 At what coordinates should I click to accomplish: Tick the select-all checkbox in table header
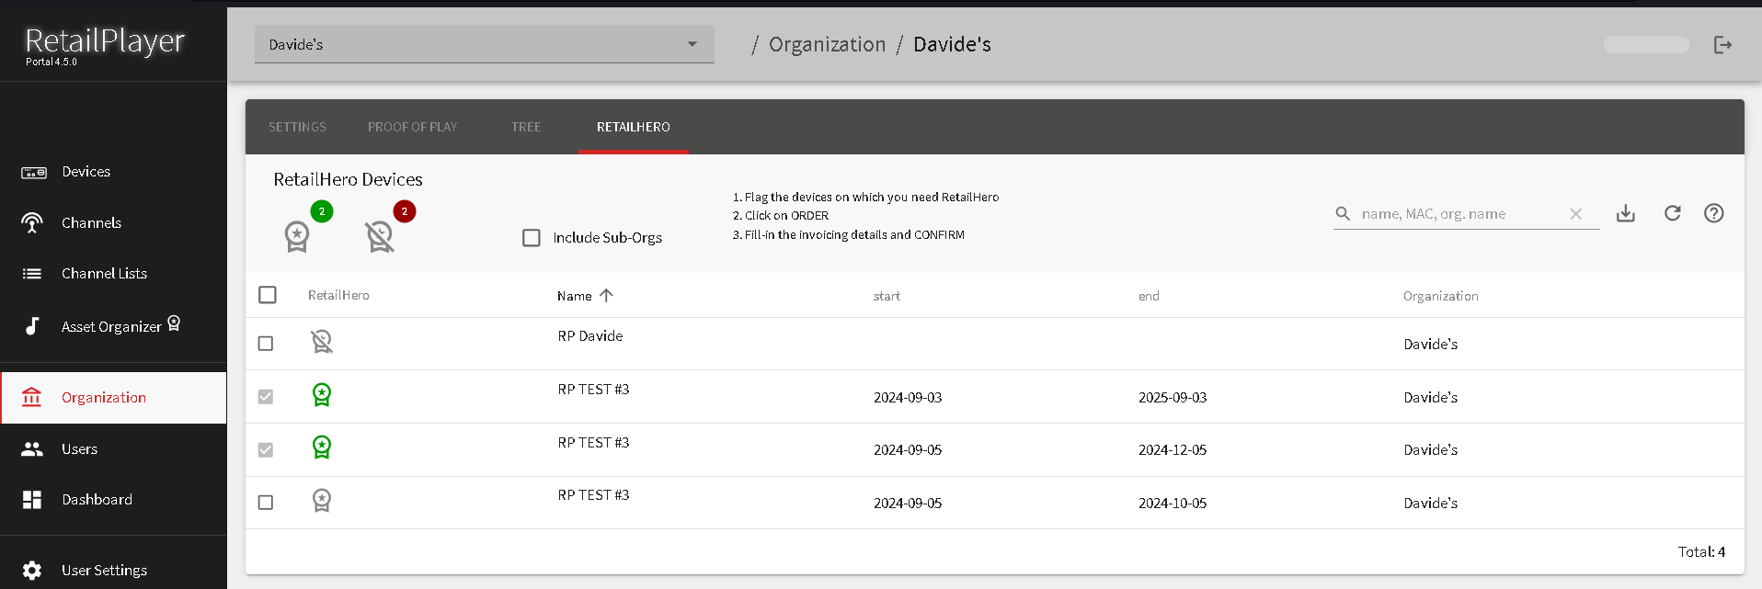(x=268, y=295)
